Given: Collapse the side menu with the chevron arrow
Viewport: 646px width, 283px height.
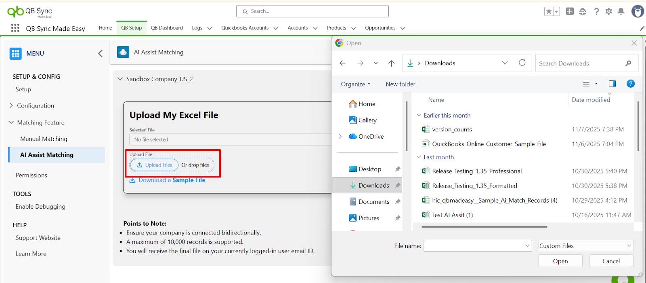Looking at the screenshot, I should tap(101, 53).
